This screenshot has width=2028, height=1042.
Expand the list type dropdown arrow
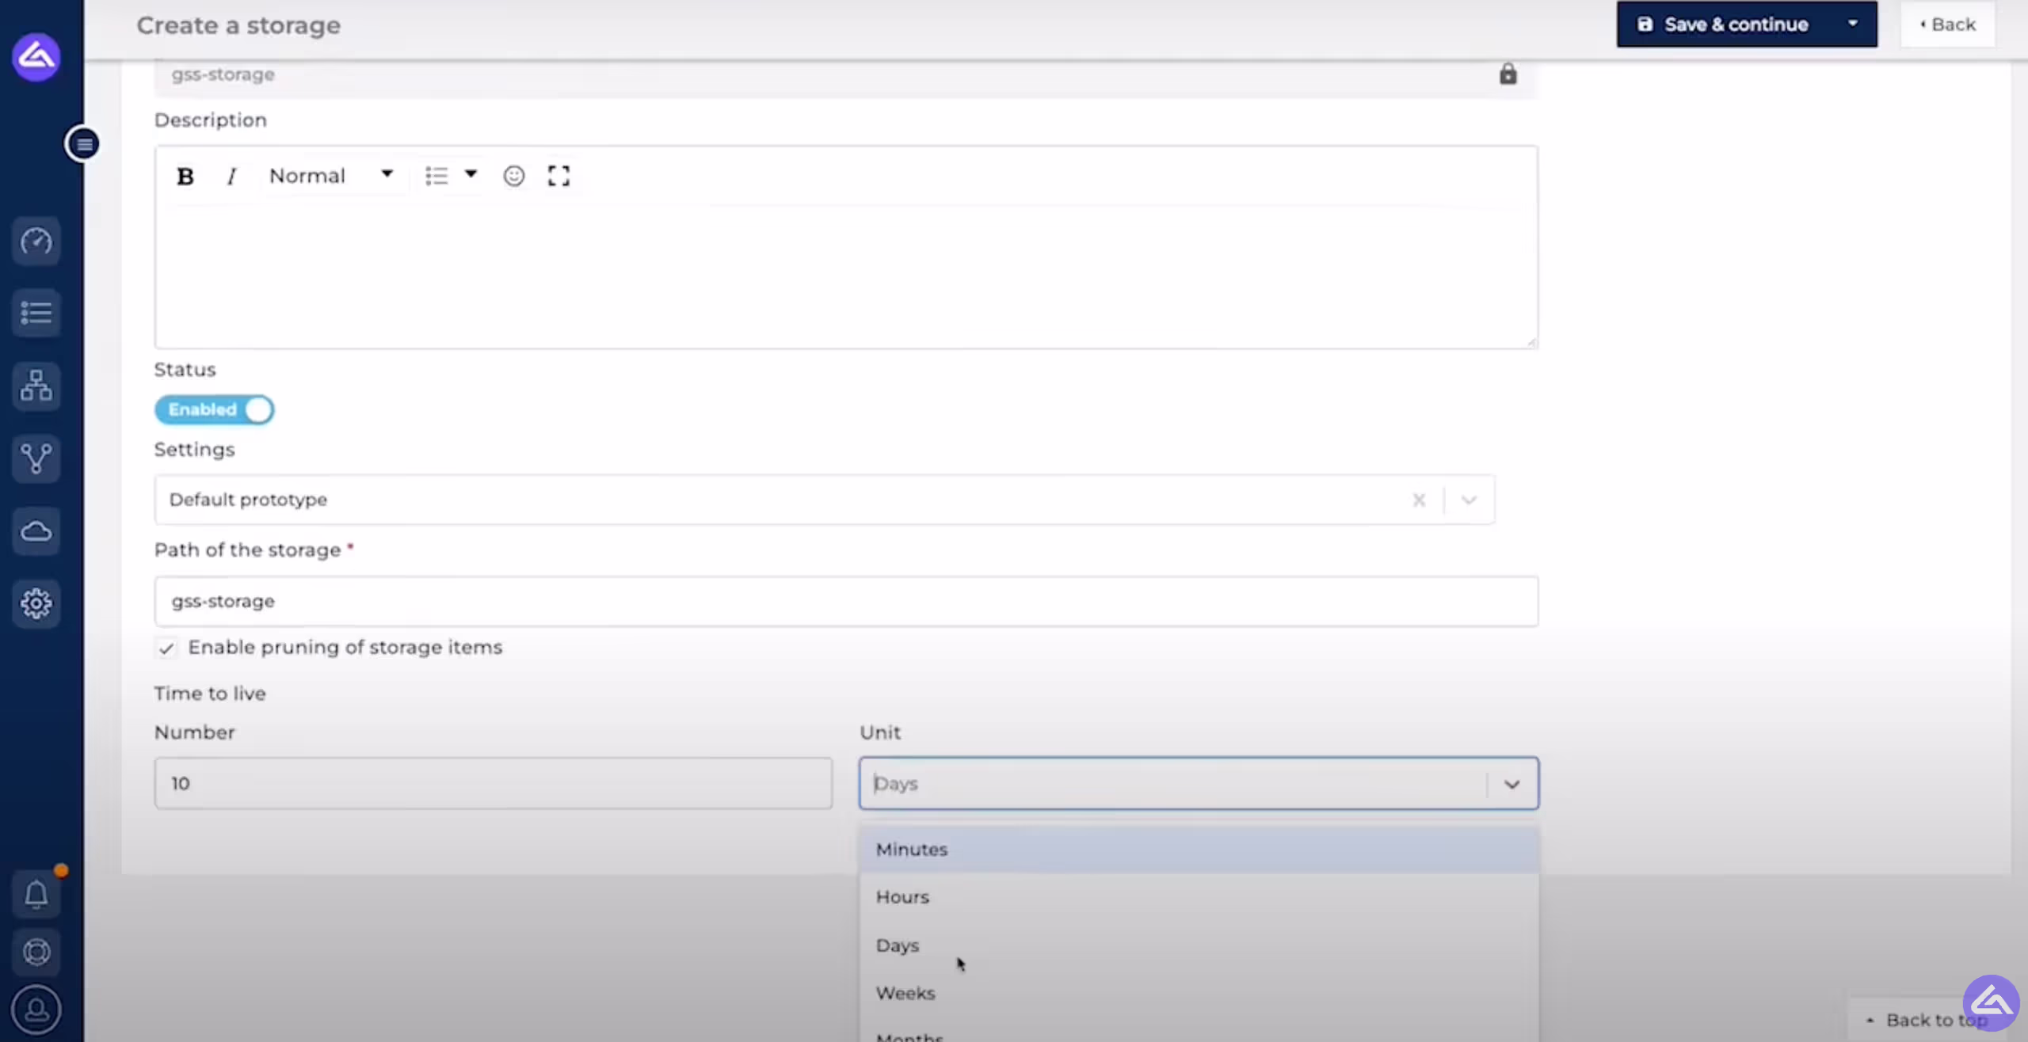471,175
